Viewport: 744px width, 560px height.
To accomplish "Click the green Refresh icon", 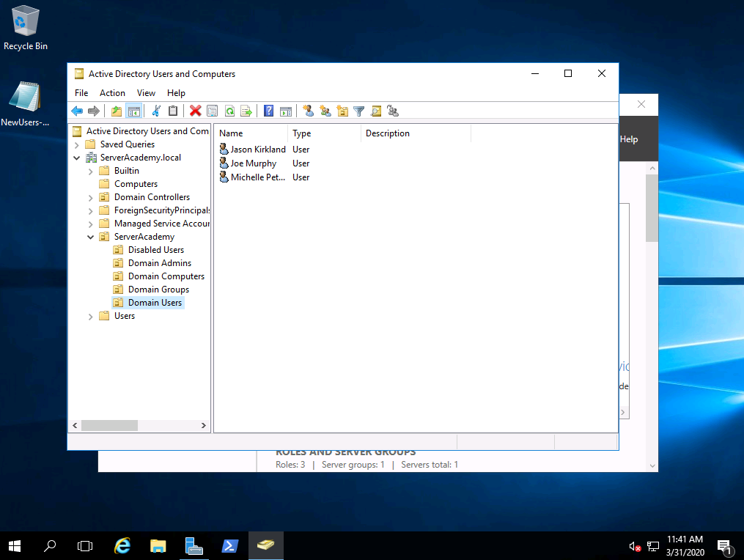I will pyautogui.click(x=229, y=111).
